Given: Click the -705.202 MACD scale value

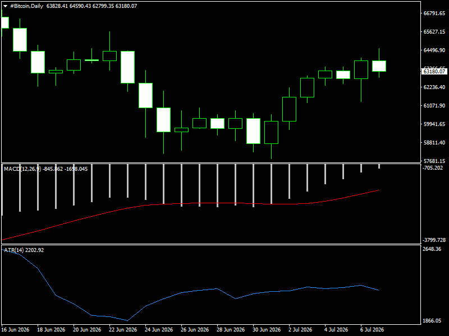Looking at the screenshot, I should click(433, 167).
